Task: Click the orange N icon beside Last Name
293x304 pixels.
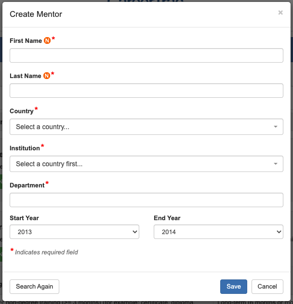Action: pos(47,76)
